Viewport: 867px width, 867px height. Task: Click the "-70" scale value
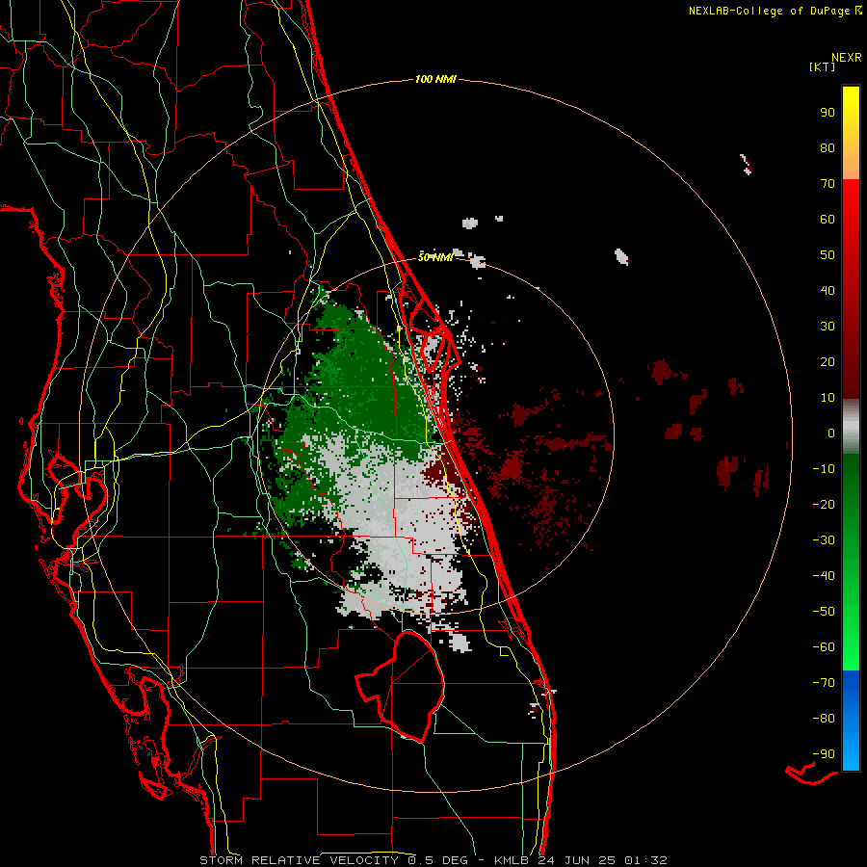(824, 683)
